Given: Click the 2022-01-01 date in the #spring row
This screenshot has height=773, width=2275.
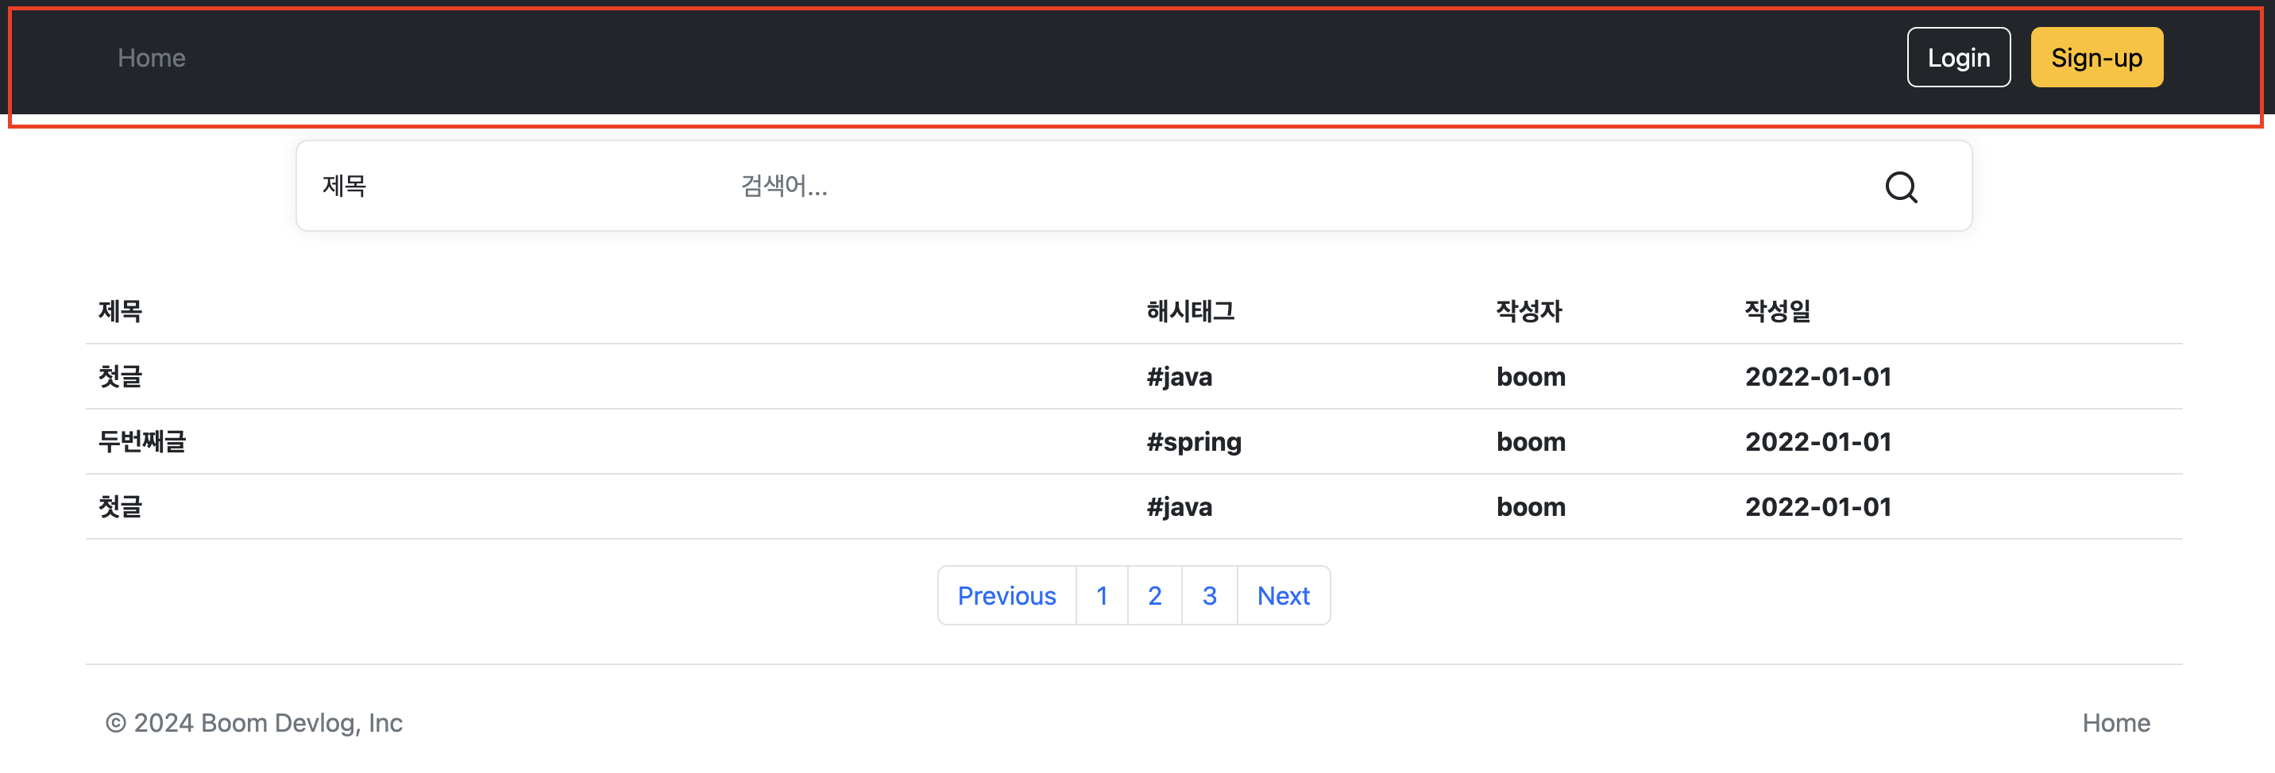Looking at the screenshot, I should 1817,441.
